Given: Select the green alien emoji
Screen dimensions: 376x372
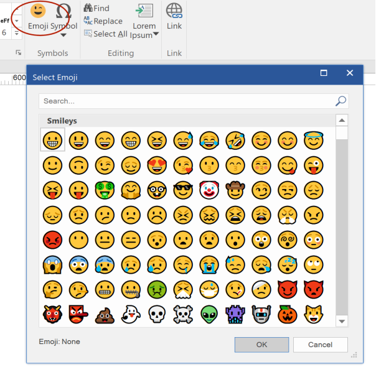Looking at the screenshot, I should click(x=209, y=315).
